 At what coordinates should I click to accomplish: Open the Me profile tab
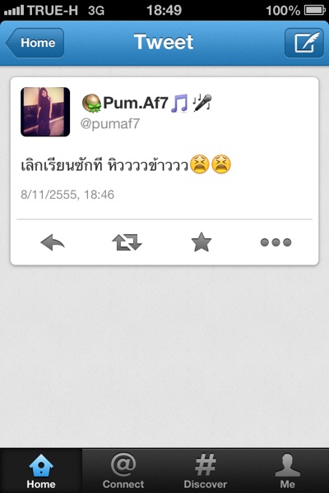point(287,471)
